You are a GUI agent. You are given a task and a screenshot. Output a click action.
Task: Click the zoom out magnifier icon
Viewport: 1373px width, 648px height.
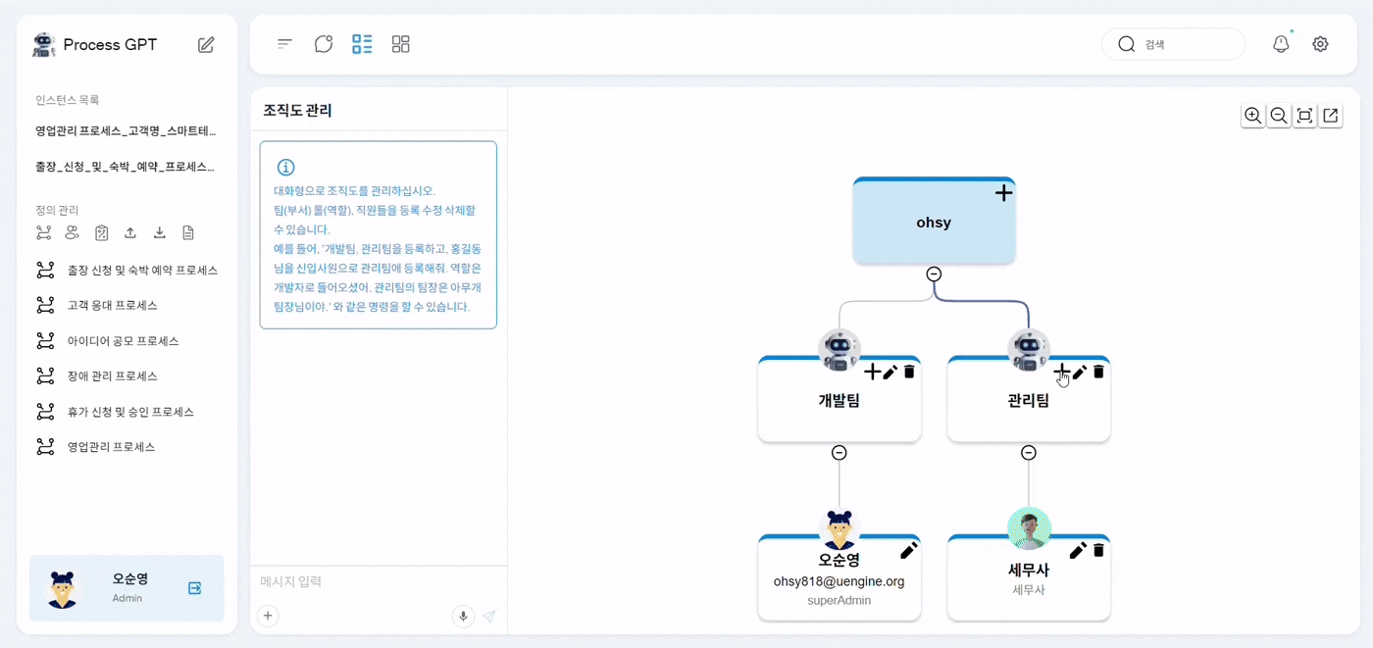click(x=1278, y=116)
